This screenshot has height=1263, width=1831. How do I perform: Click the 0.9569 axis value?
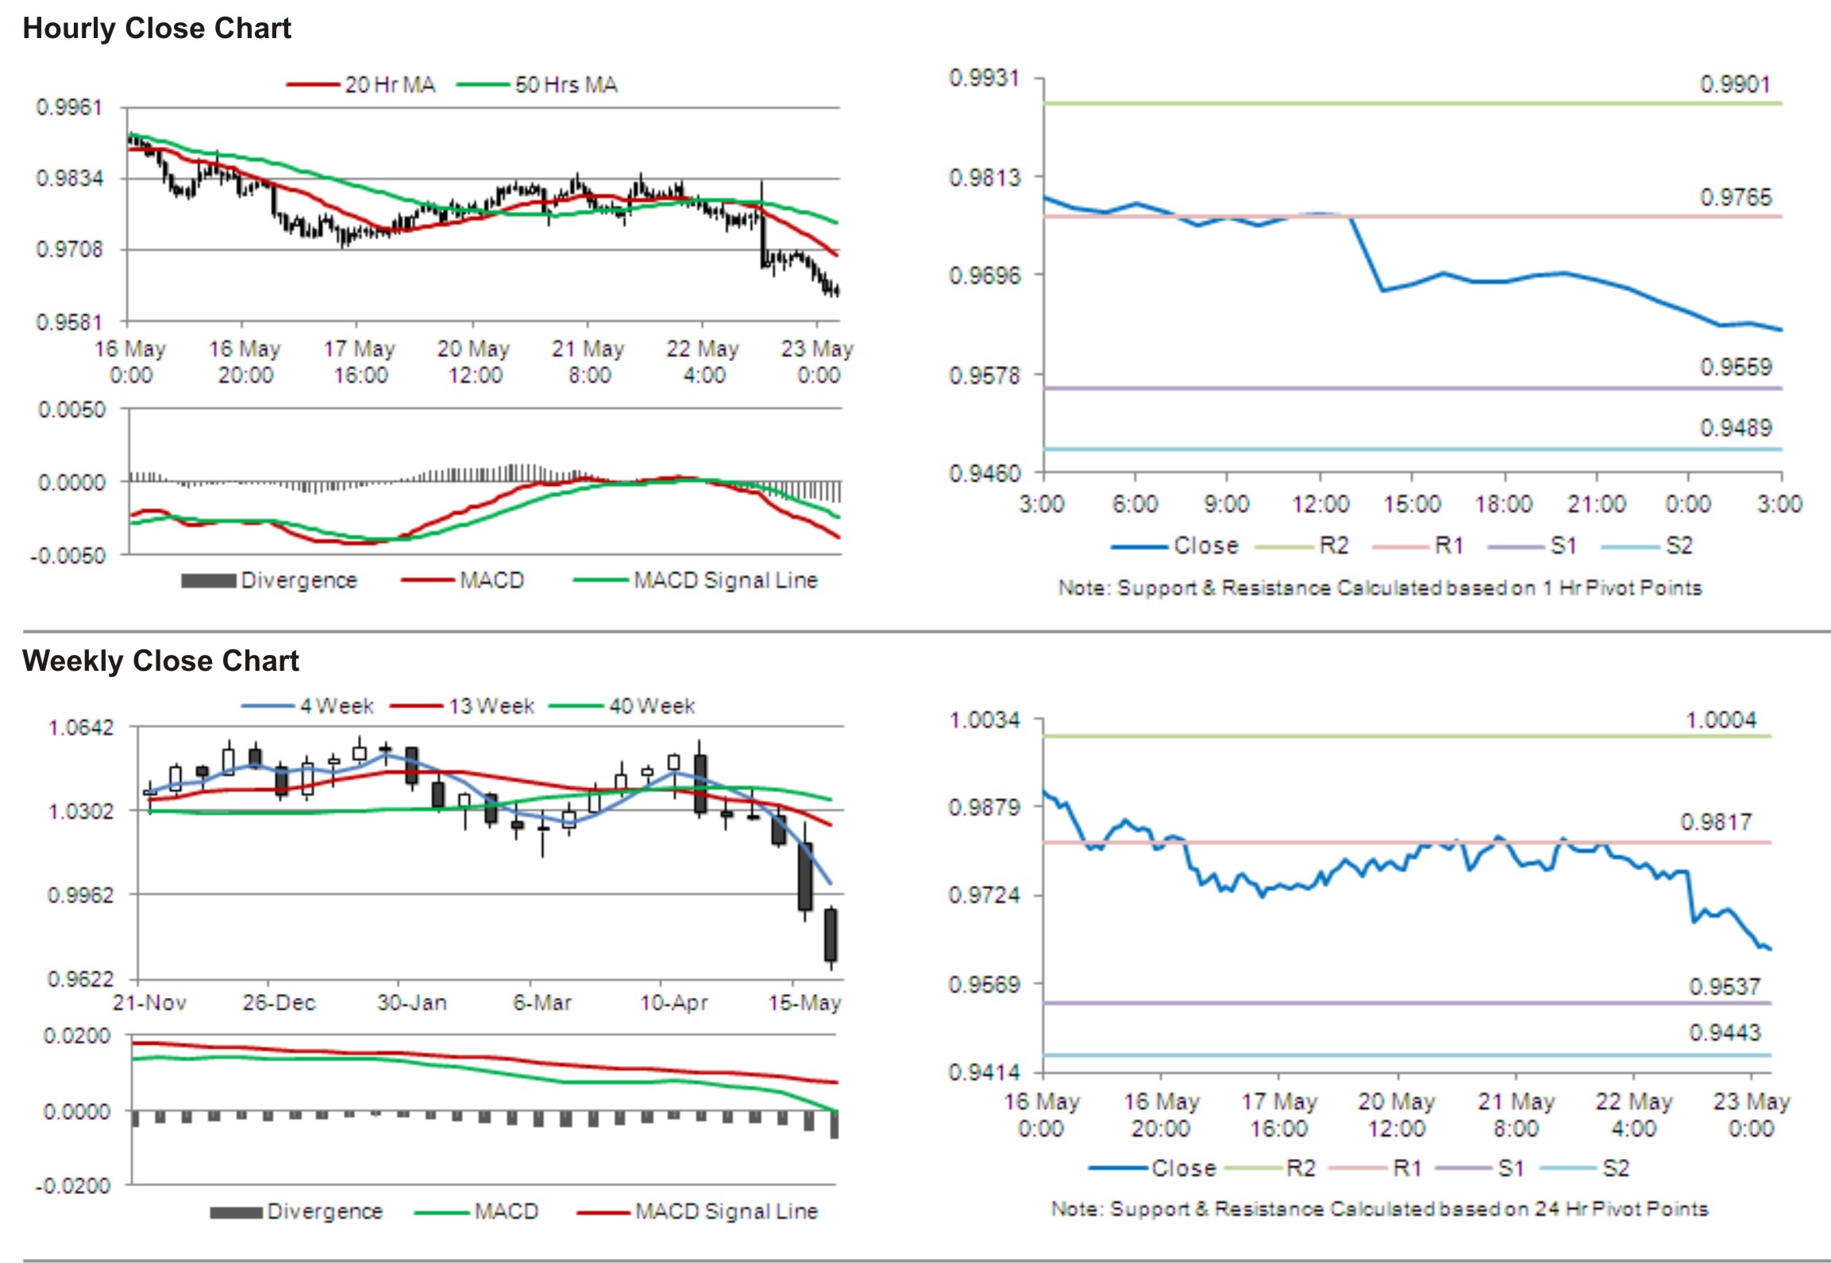click(985, 984)
